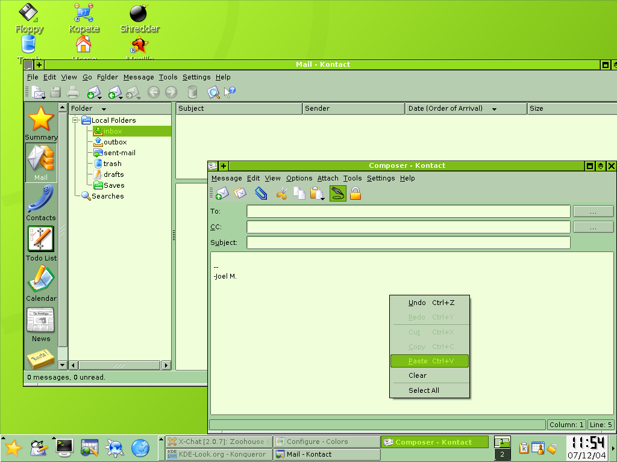Open the Shredder desktop icon
Screen dimensions: 617x462
pos(139,18)
